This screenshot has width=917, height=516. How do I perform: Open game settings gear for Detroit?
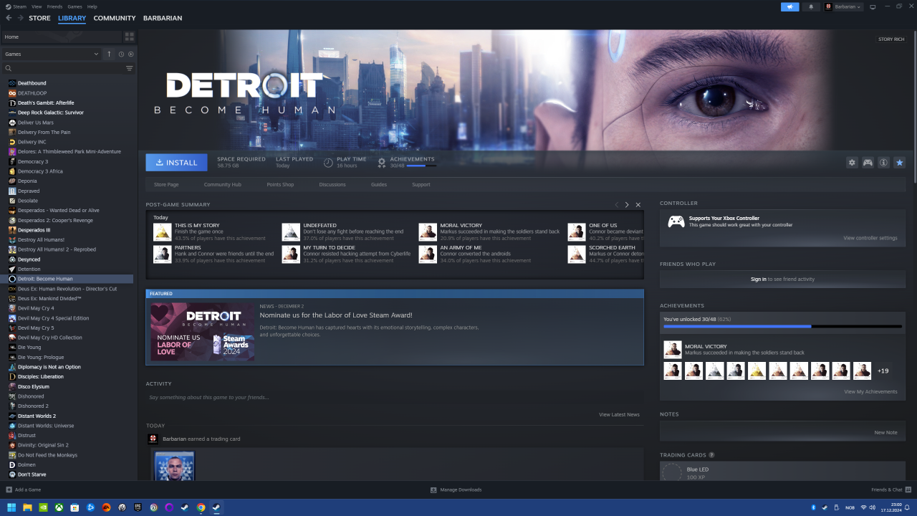tap(852, 163)
